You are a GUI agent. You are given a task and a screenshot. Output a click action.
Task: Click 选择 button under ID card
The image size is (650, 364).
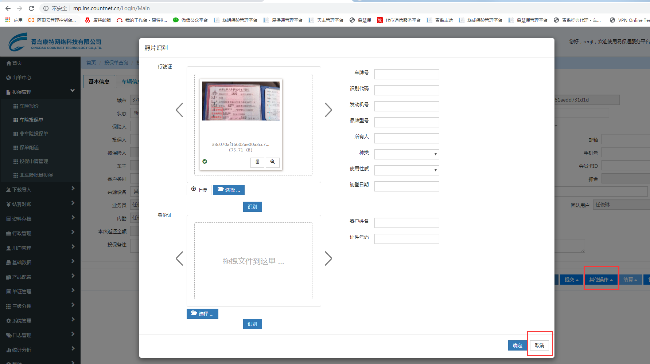202,314
